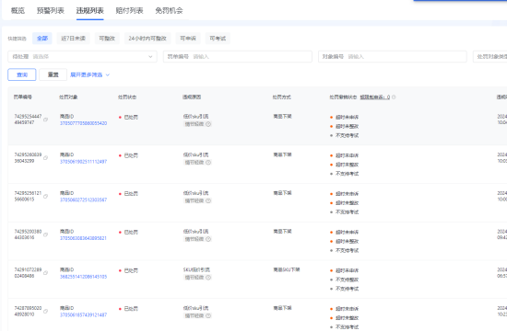Copy the ticket number starting 74291072289
This screenshot has height=331, width=507.
(x=45, y=273)
